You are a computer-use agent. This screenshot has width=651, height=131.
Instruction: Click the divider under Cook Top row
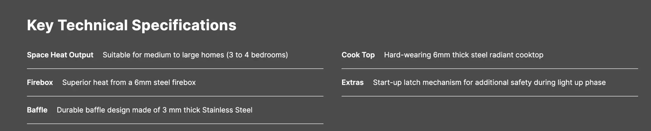(x=490, y=69)
